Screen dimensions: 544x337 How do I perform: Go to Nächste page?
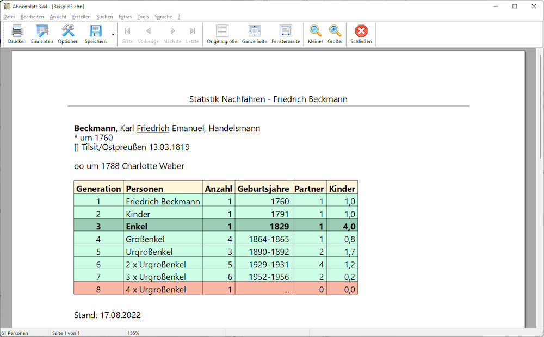172,34
